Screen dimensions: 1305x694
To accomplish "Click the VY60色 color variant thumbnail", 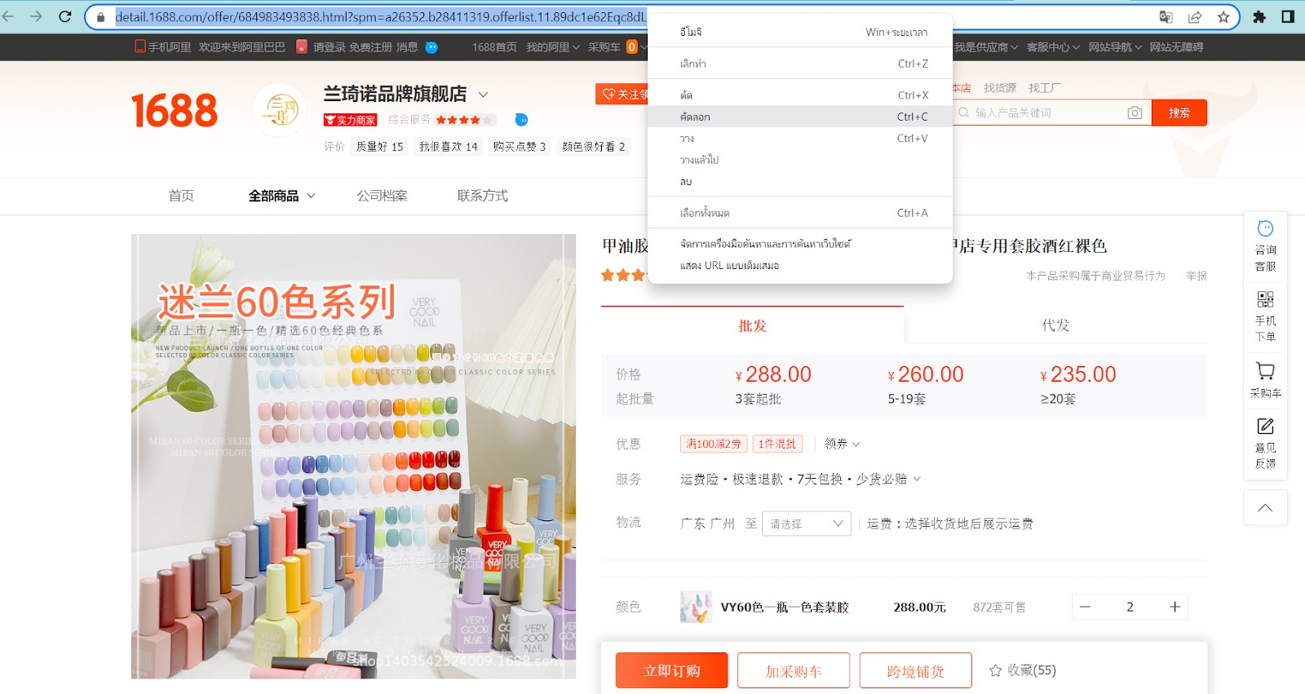I will pyautogui.click(x=696, y=607).
